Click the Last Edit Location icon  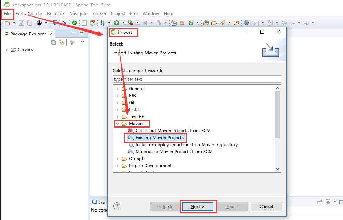284,23
